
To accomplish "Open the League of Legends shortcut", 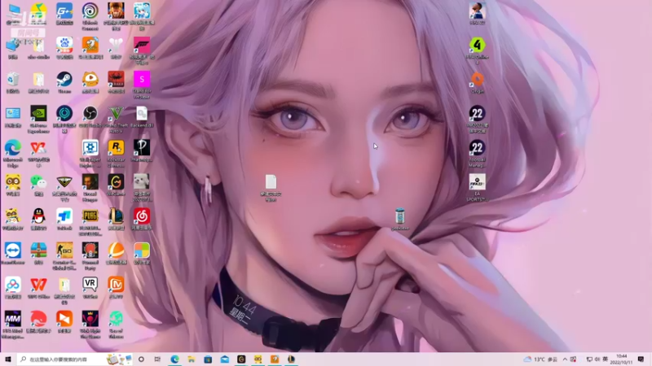I will point(116,219).
